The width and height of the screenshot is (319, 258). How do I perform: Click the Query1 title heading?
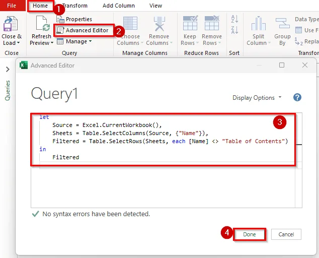click(54, 94)
